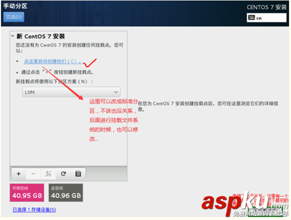This screenshot has height=220, width=291.
Task: Open the cn keyboard layout indicator
Action: click(266, 18)
